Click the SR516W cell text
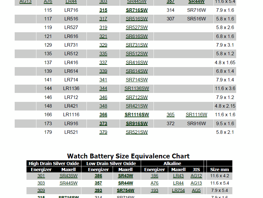This screenshot has width=263, height=198. coord(196,19)
